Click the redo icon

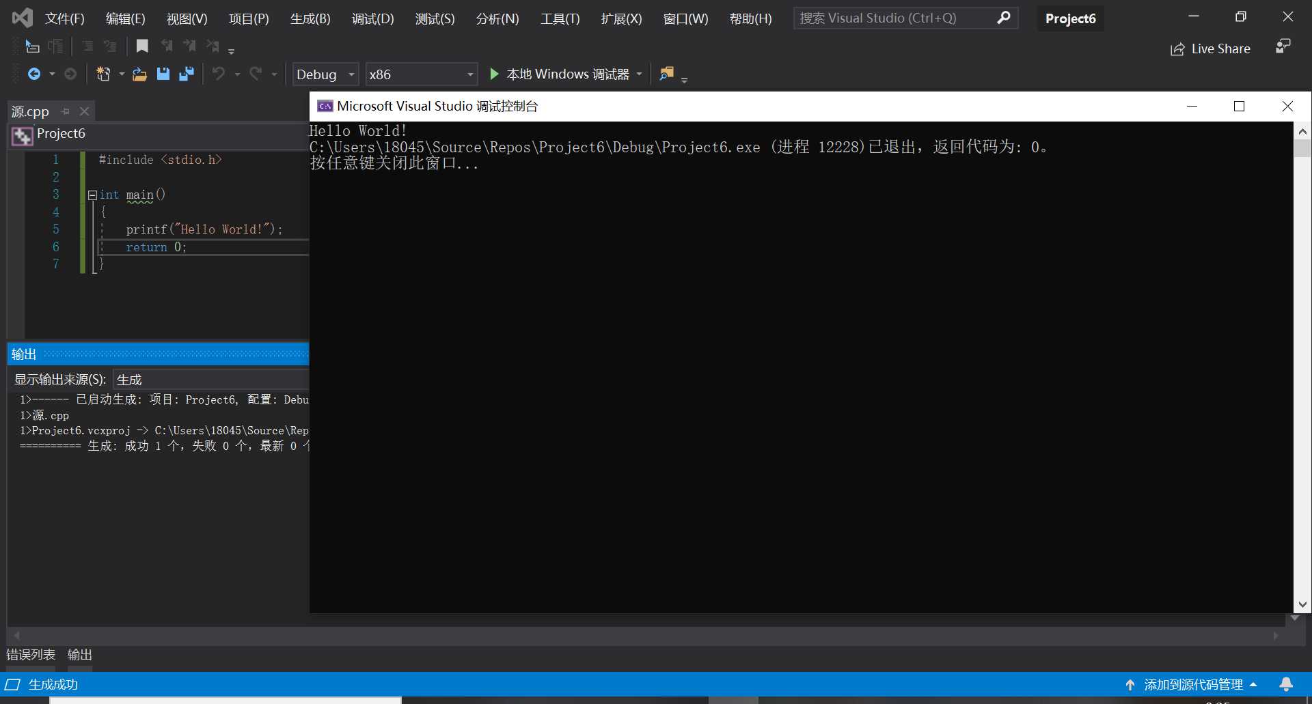[x=256, y=74]
